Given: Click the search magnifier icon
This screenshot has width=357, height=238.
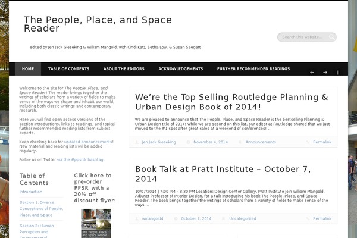Looking at the screenshot, I should [332, 37].
